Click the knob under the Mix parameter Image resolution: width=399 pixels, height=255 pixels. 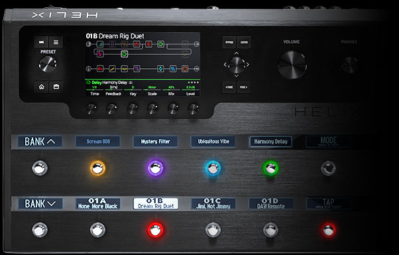[173, 109]
